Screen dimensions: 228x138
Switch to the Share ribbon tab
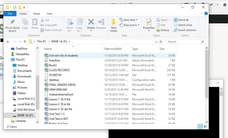(x=36, y=14)
